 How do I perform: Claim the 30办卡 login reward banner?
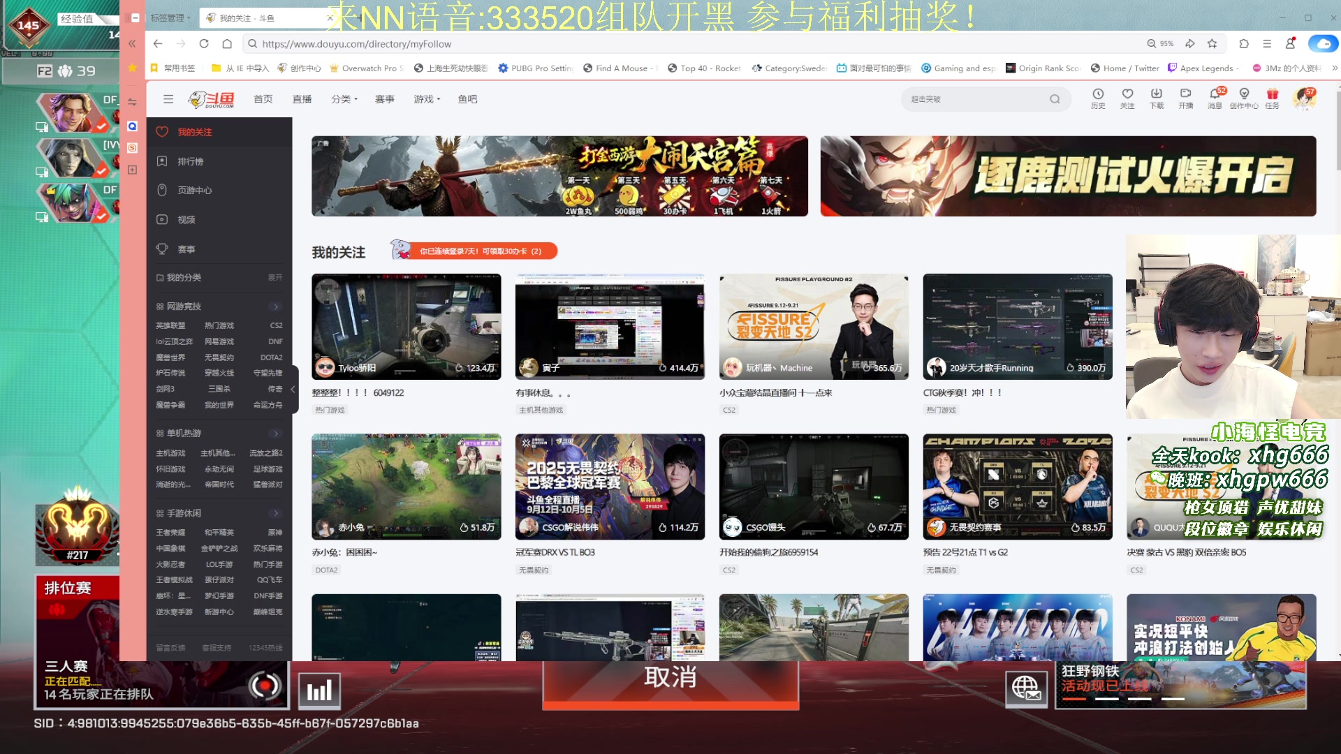(x=475, y=251)
